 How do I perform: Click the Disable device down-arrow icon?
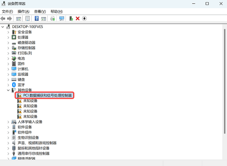(84, 19)
